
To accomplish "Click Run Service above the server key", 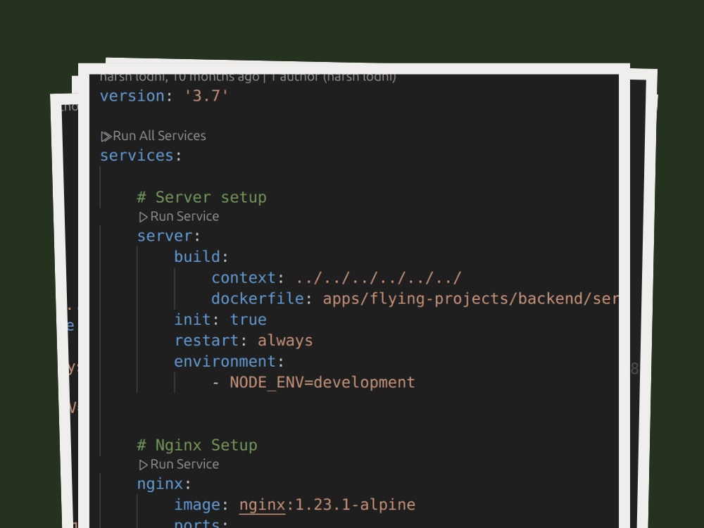I will (184, 216).
